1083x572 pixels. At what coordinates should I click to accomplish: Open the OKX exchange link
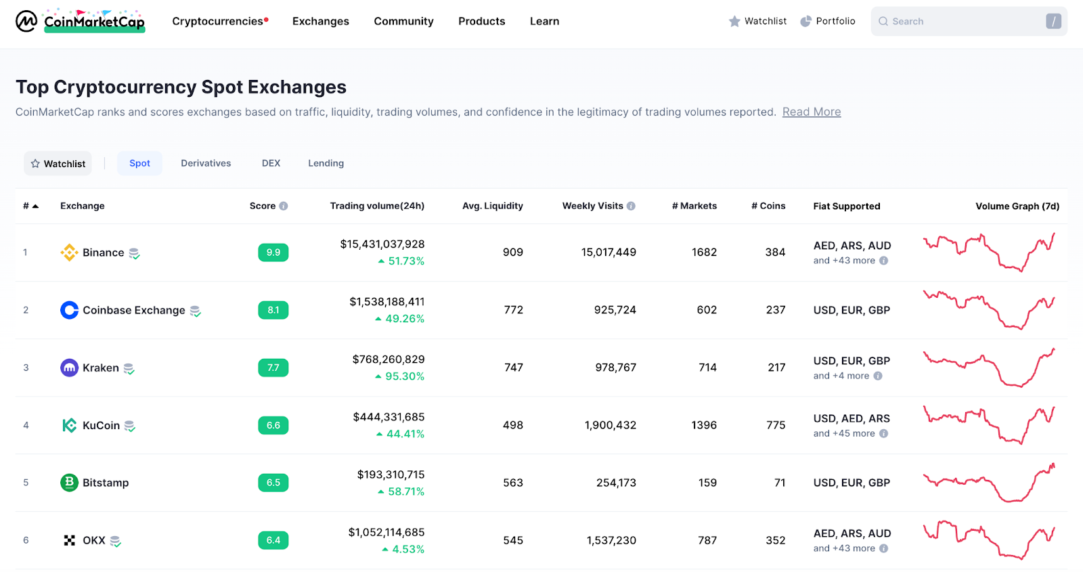(94, 540)
